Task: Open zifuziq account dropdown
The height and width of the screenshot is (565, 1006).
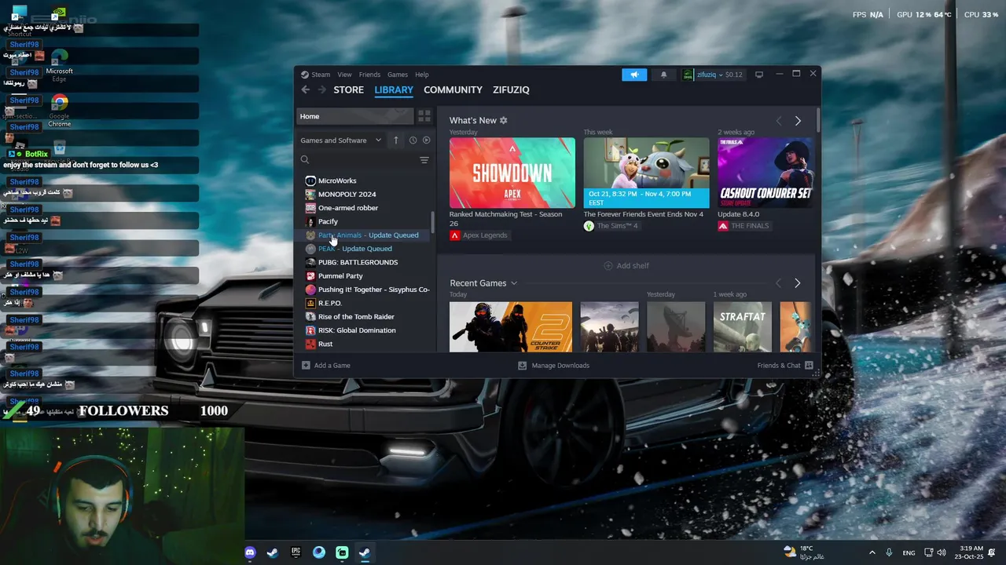Action: tap(712, 75)
